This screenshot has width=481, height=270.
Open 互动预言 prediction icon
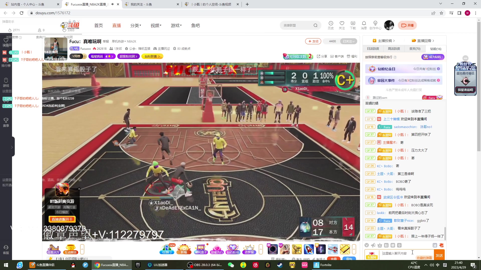pyautogui.click(x=70, y=249)
